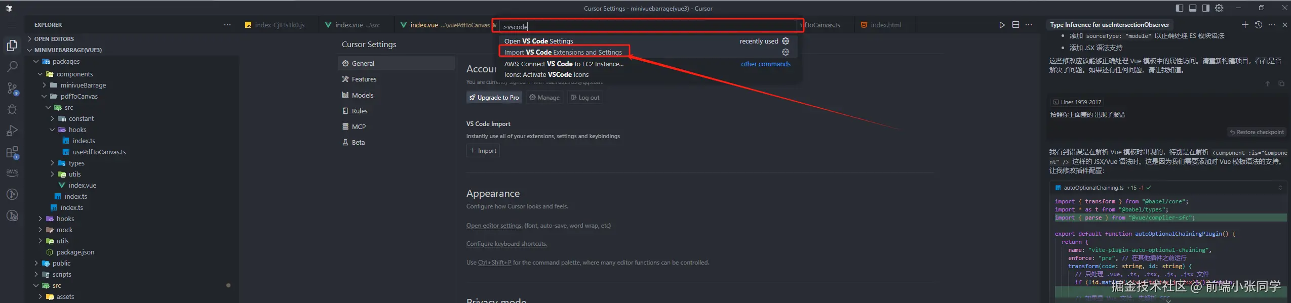Open the editor settings link
The width and height of the screenshot is (1291, 303).
click(x=494, y=226)
